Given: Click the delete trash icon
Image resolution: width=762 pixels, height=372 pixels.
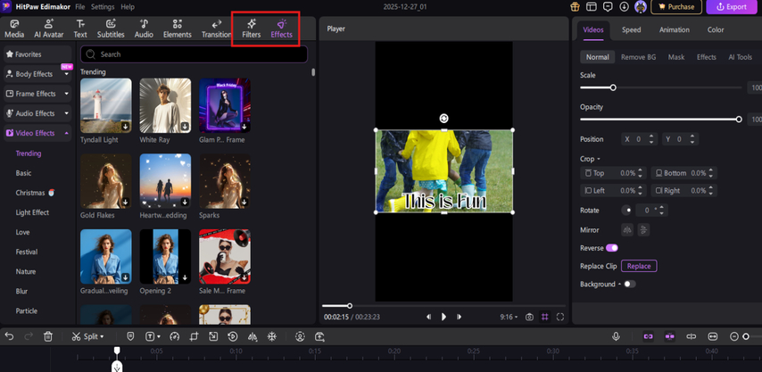Looking at the screenshot, I should (48, 336).
